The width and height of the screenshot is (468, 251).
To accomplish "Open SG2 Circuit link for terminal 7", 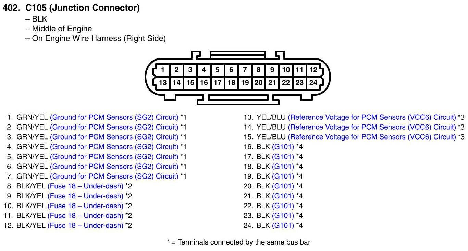I will (x=114, y=176).
